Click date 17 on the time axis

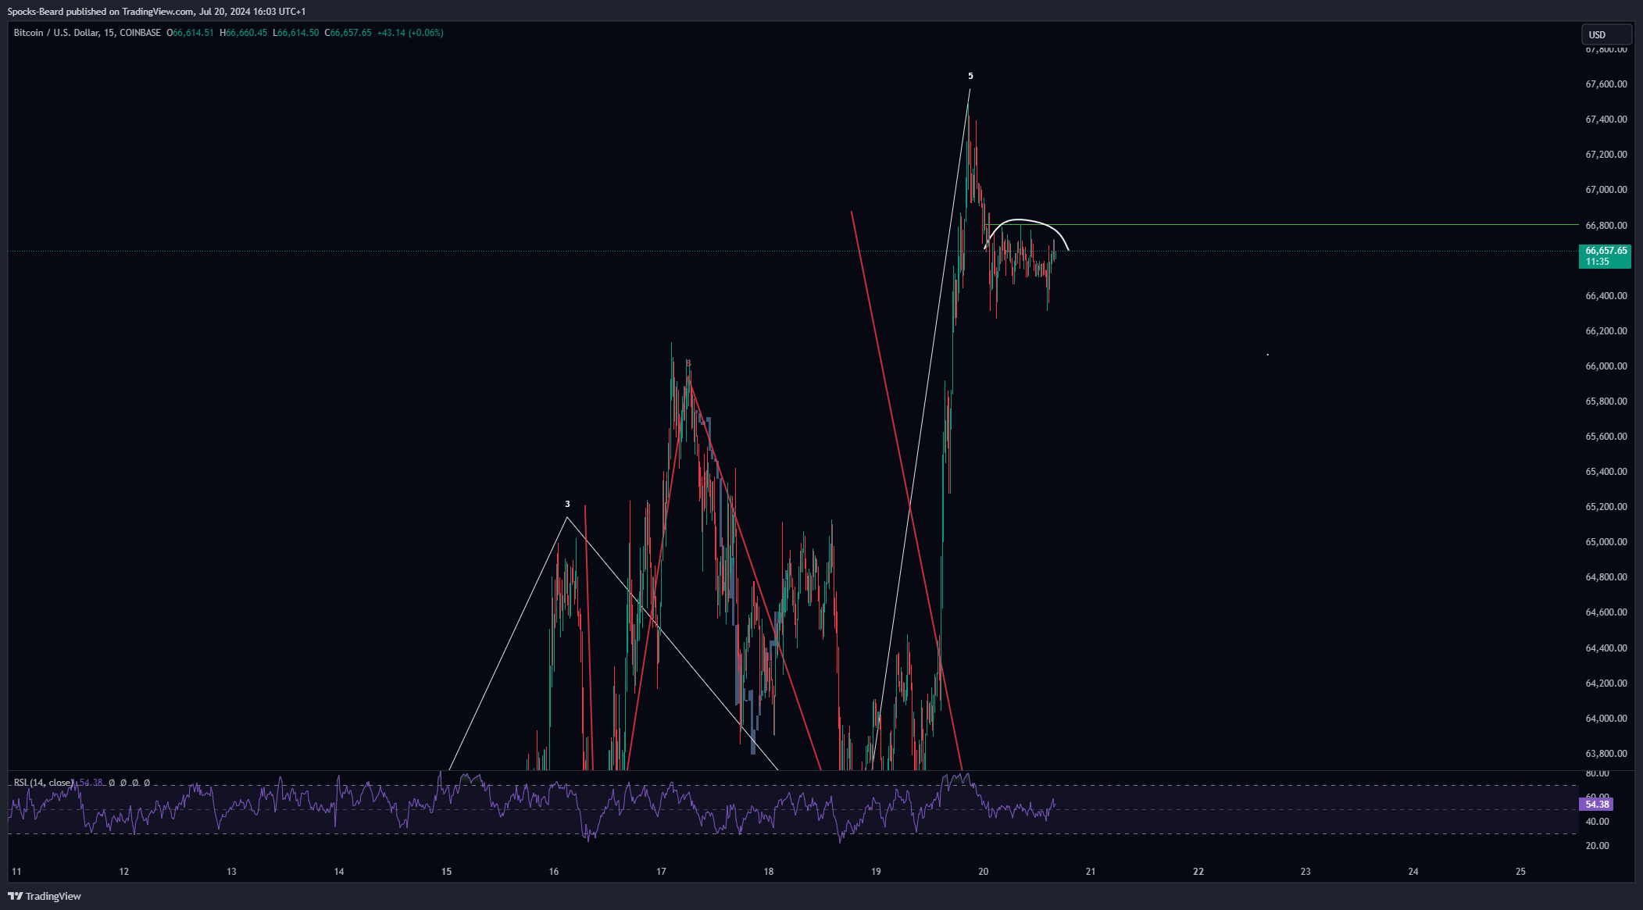pyautogui.click(x=661, y=872)
